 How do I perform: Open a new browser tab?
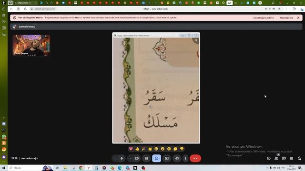(x=260, y=3)
